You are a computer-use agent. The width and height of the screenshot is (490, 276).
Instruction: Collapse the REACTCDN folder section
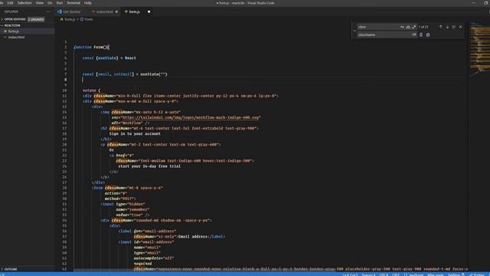(x=12, y=25)
